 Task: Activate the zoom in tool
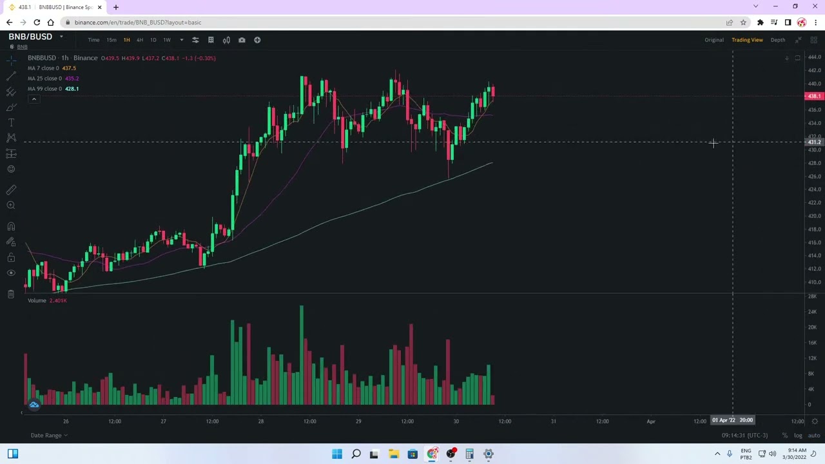click(x=11, y=205)
